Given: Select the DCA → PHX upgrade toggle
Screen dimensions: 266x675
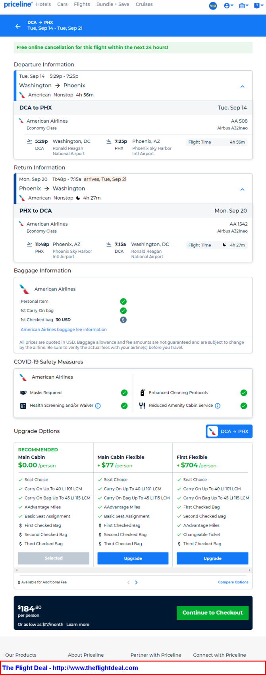Looking at the screenshot, I should 229,431.
